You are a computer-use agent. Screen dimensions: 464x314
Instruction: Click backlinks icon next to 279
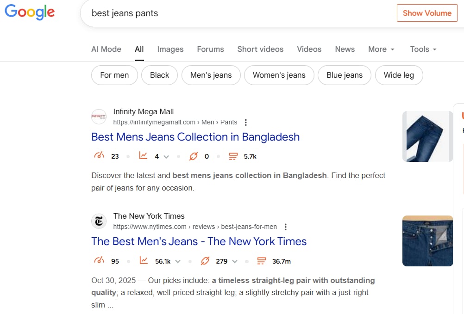pyautogui.click(x=205, y=261)
